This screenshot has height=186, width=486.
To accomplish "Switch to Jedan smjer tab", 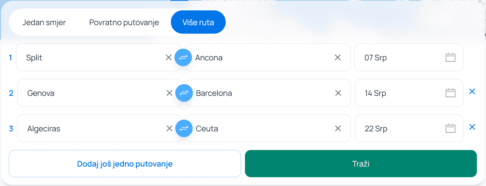I will (44, 23).
